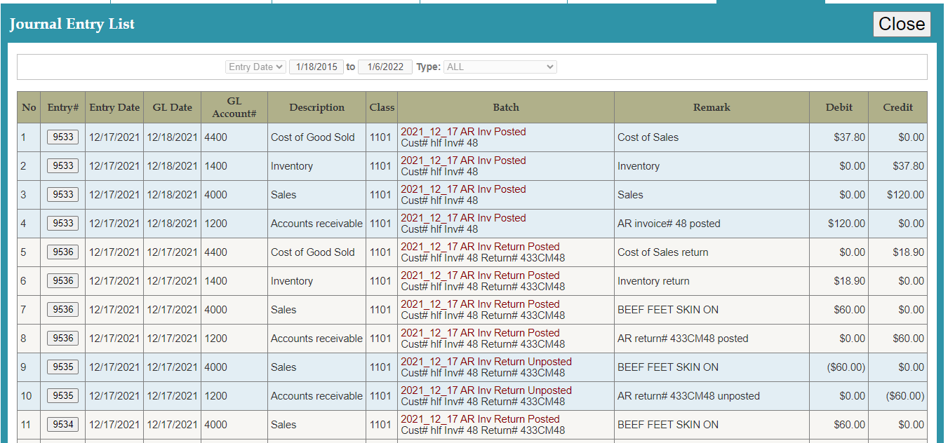948x443 pixels.
Task: Open the Entry Date filter dropdown
Action: pyautogui.click(x=256, y=67)
